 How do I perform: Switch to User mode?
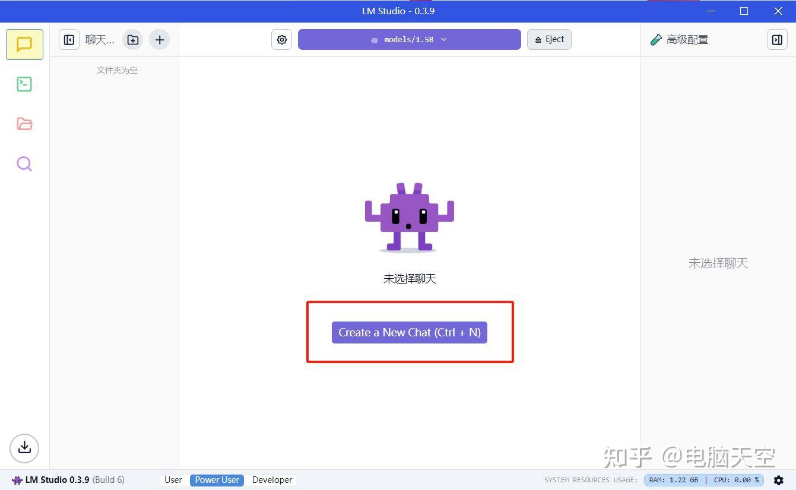(x=173, y=480)
